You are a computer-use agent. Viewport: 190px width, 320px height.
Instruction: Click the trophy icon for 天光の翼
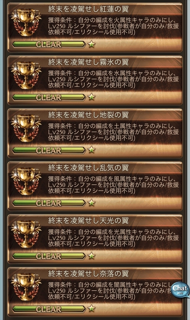point(26,234)
